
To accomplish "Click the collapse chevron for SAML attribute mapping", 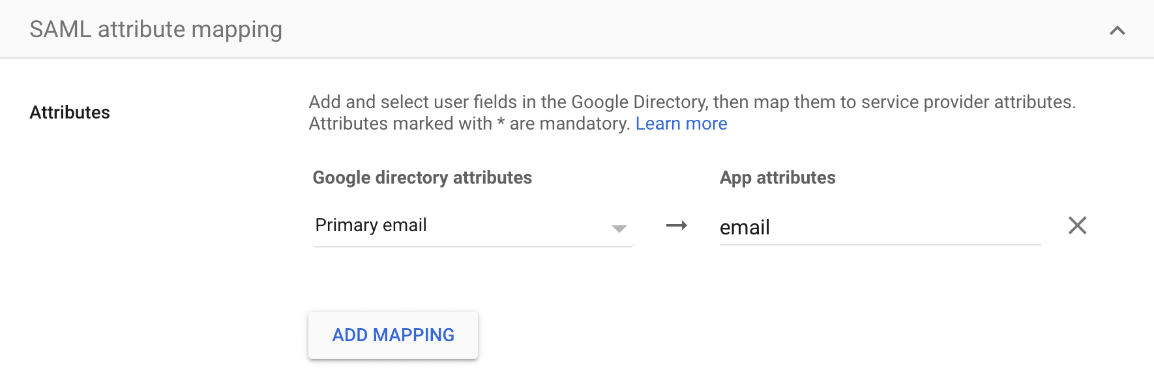I will click(x=1116, y=29).
